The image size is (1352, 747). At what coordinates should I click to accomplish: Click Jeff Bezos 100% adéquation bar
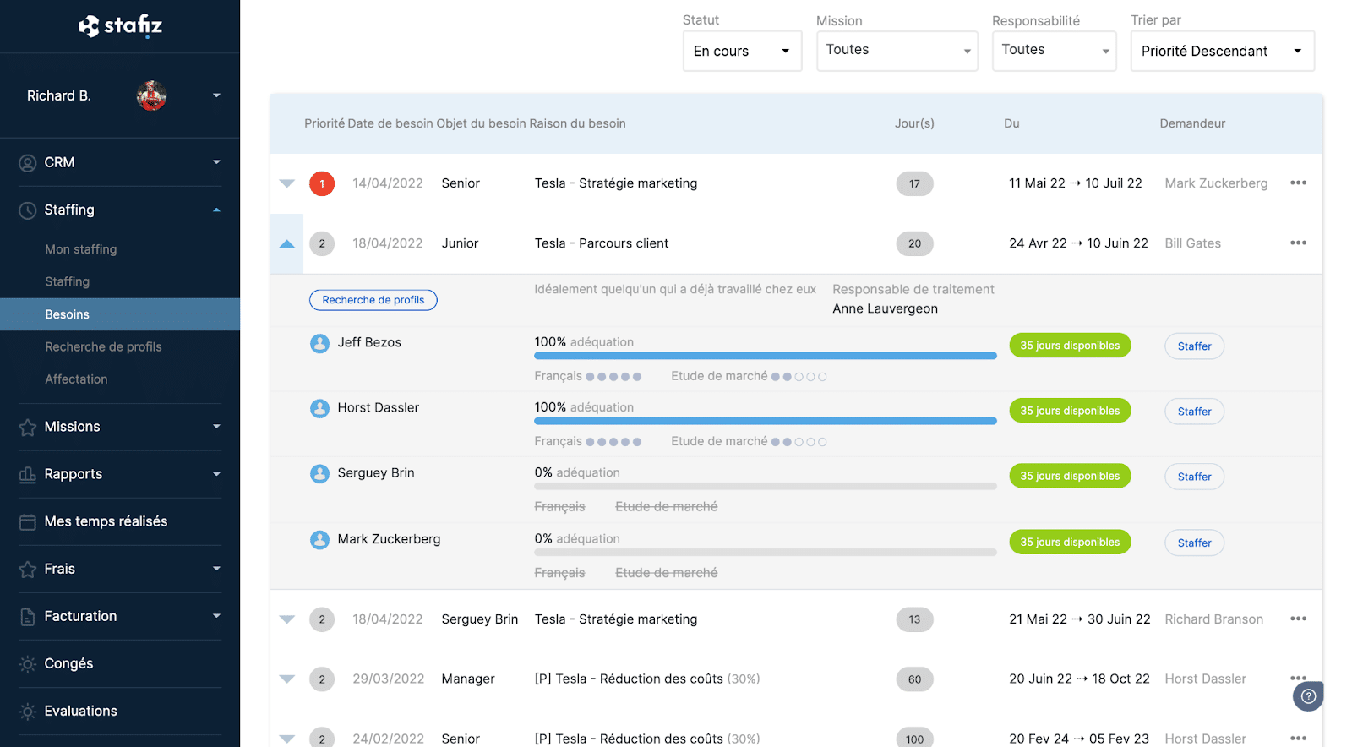(766, 356)
